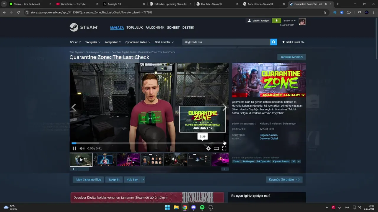The height and width of the screenshot is (212, 378).
Task: Open the Falconn4k account dropdown
Action: pos(289,21)
